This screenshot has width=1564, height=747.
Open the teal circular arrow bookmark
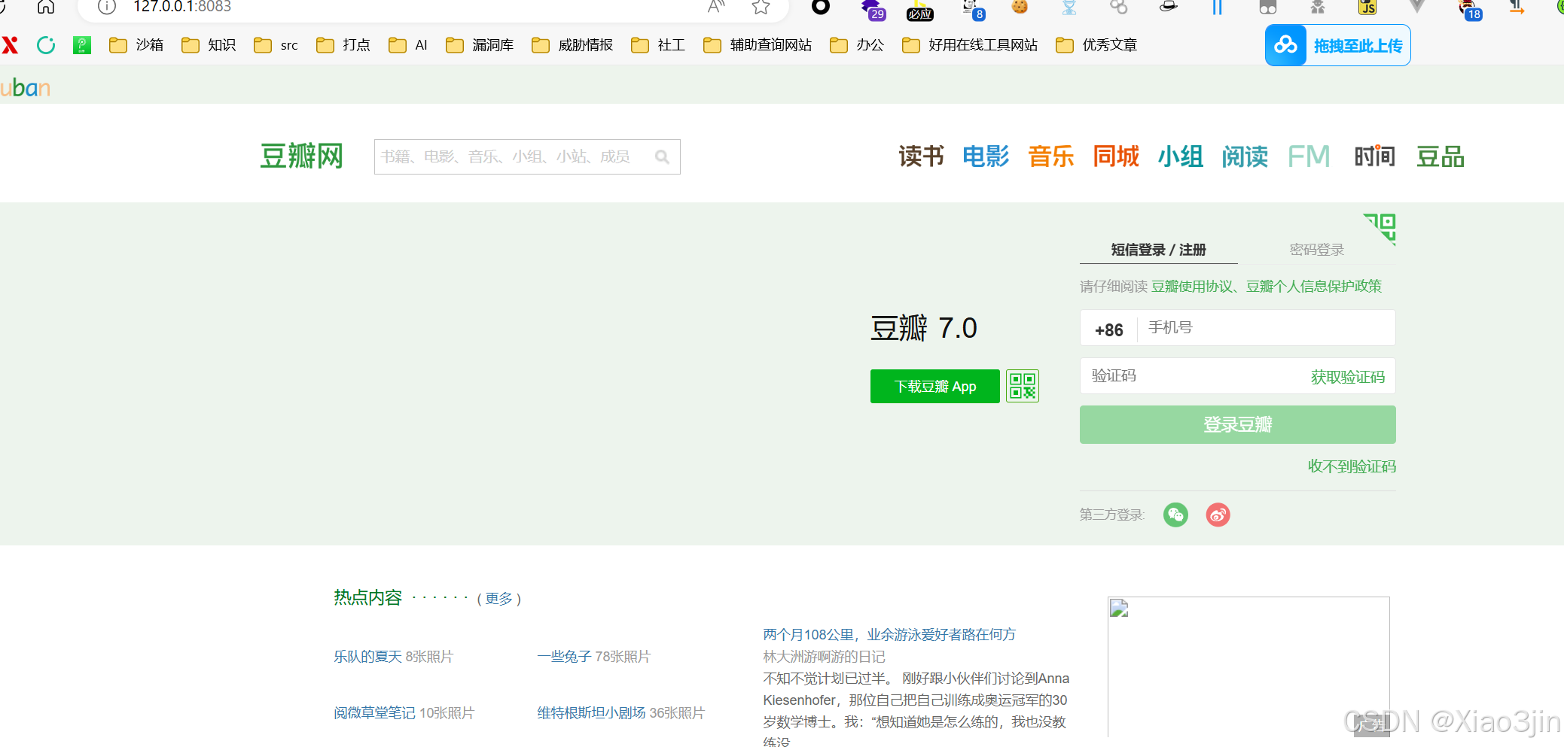(46, 45)
